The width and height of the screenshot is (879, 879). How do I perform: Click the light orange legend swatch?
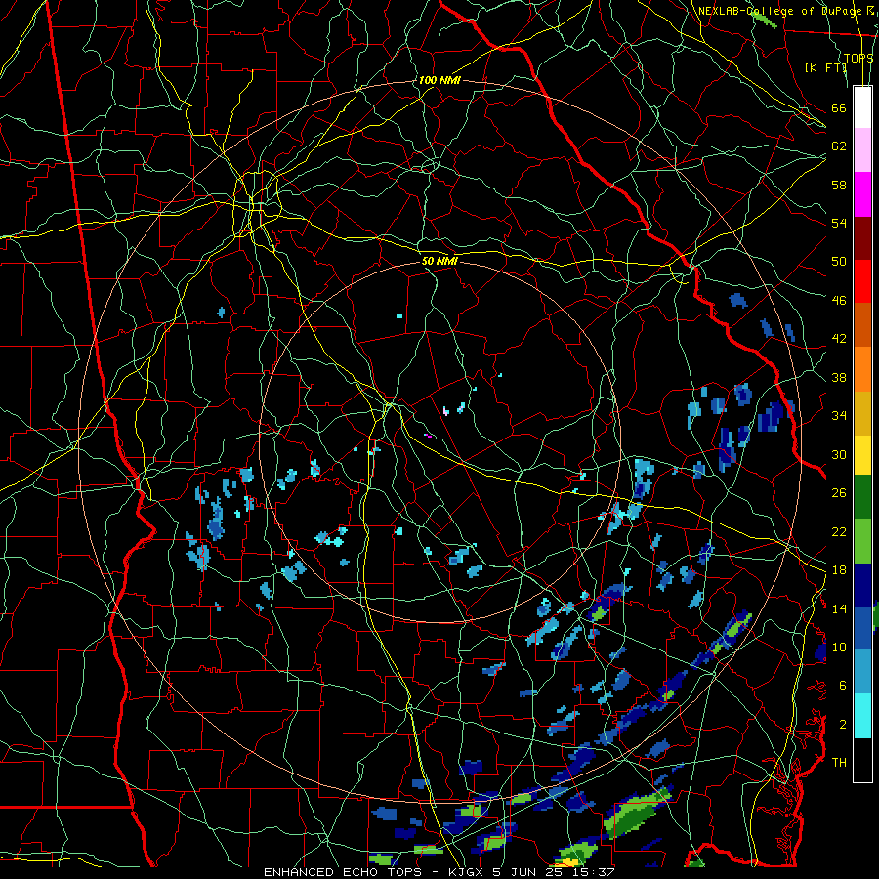click(x=862, y=368)
